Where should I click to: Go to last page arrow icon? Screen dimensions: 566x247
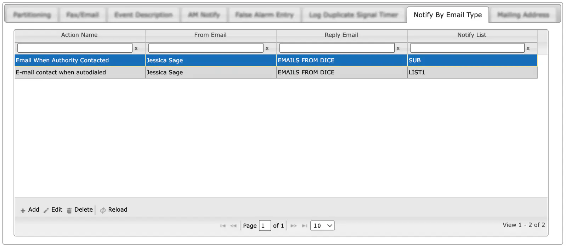305,226
